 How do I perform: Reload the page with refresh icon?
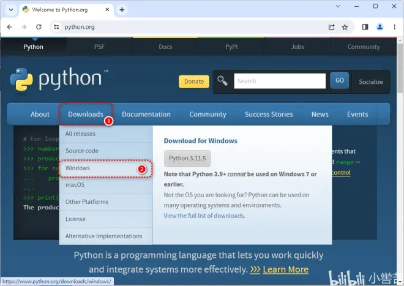tap(39, 27)
